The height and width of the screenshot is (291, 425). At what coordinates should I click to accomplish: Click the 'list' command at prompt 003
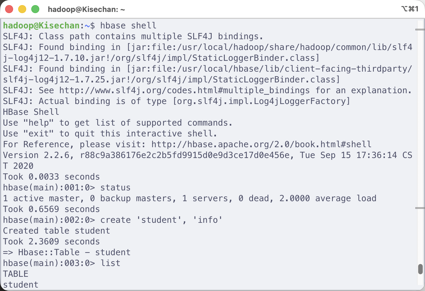(110, 263)
